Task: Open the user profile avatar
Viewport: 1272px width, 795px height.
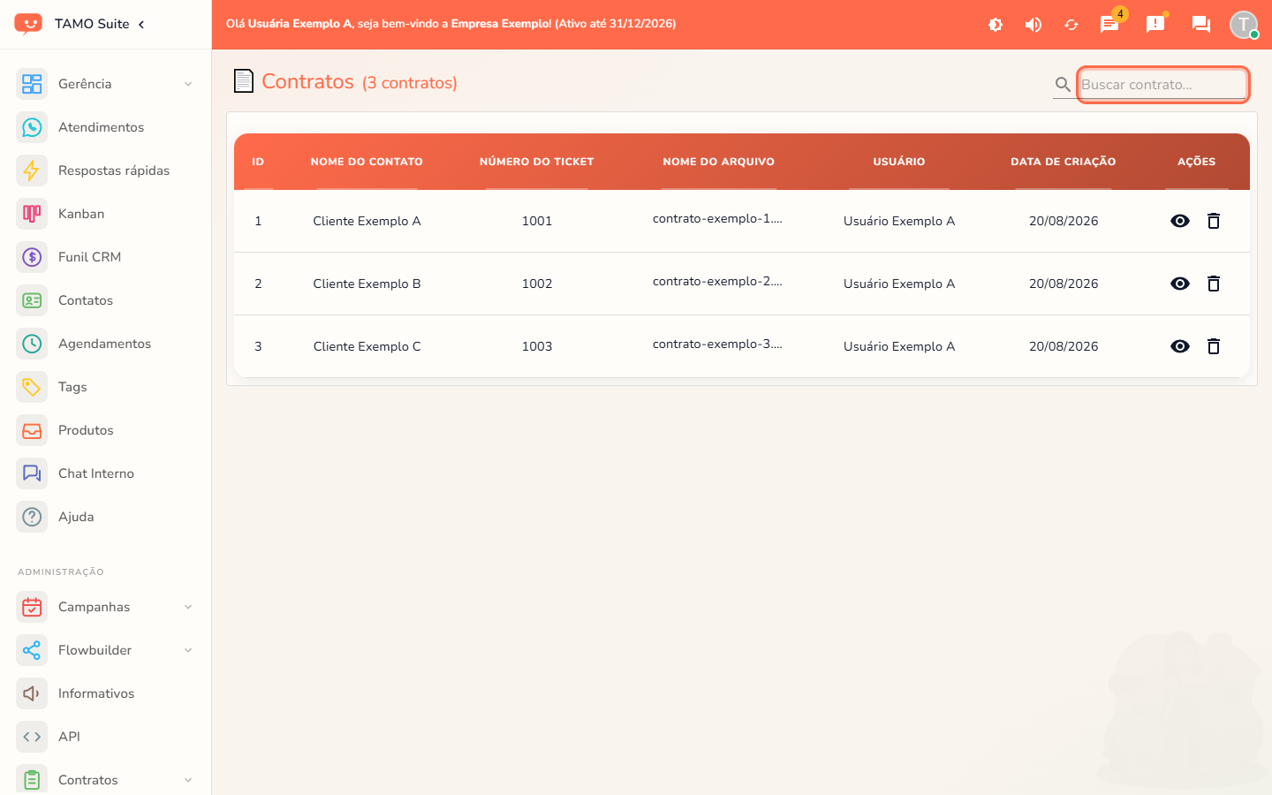Action: pos(1244,24)
